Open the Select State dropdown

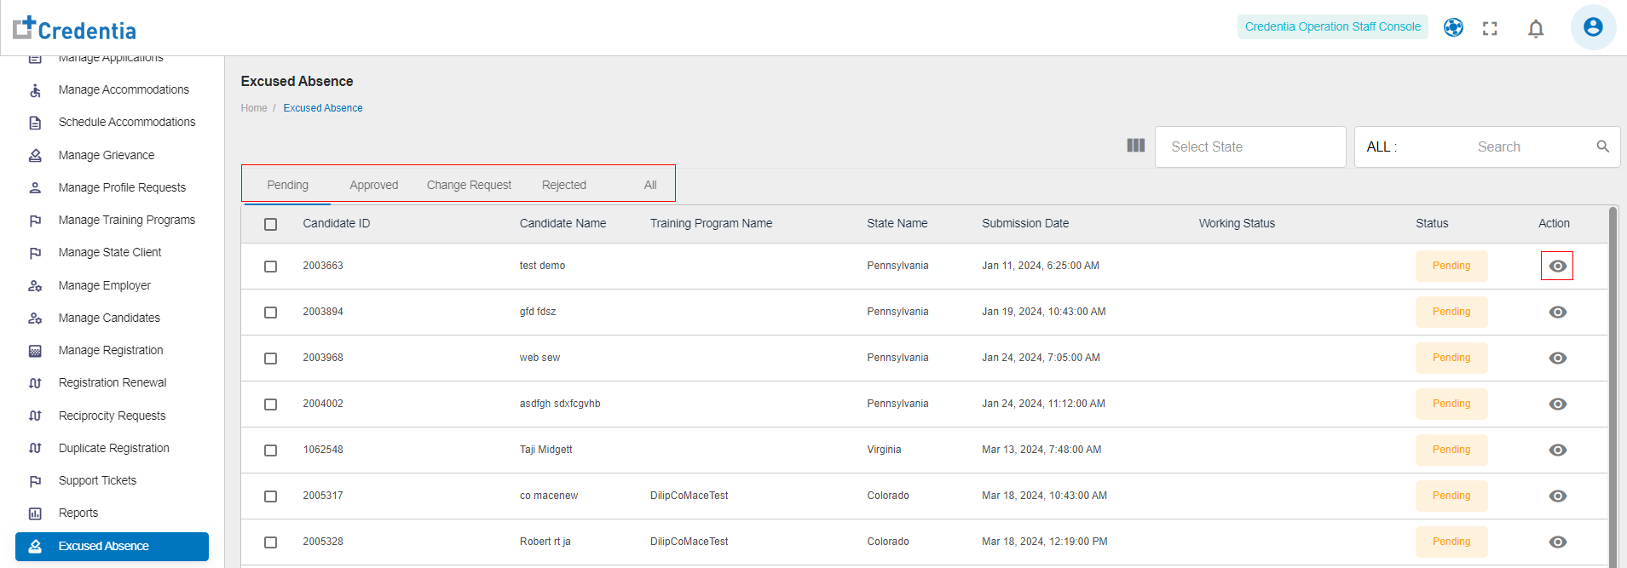pyautogui.click(x=1249, y=146)
